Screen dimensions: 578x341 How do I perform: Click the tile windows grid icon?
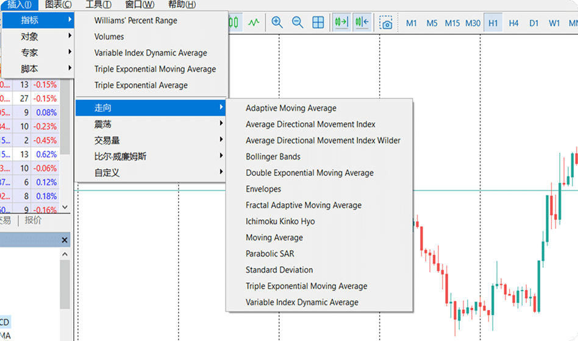(x=318, y=23)
